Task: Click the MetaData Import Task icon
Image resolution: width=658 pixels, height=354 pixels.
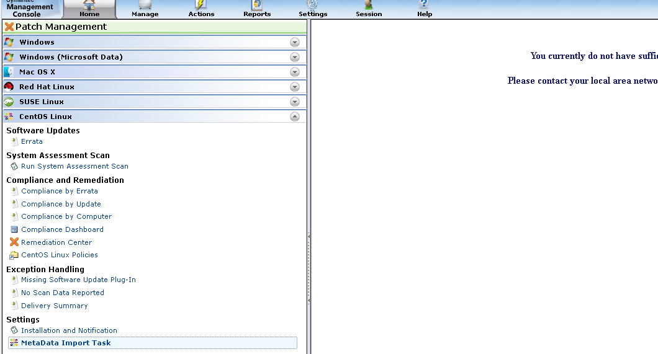Action: pyautogui.click(x=14, y=343)
